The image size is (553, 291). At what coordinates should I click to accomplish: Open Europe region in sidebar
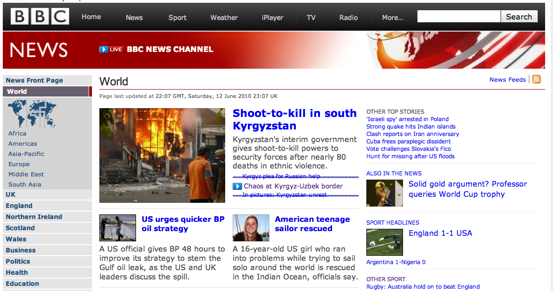coord(19,164)
